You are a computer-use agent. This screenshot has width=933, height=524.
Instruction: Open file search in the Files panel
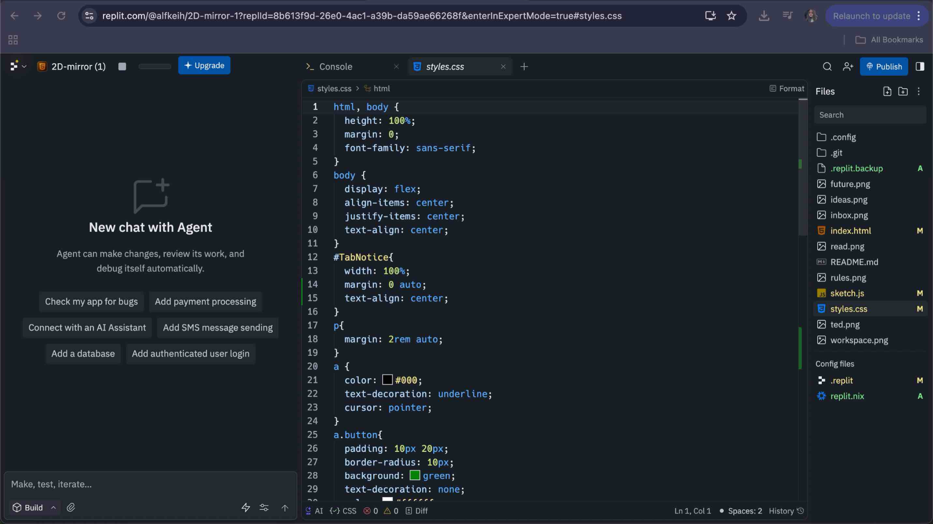coord(870,115)
